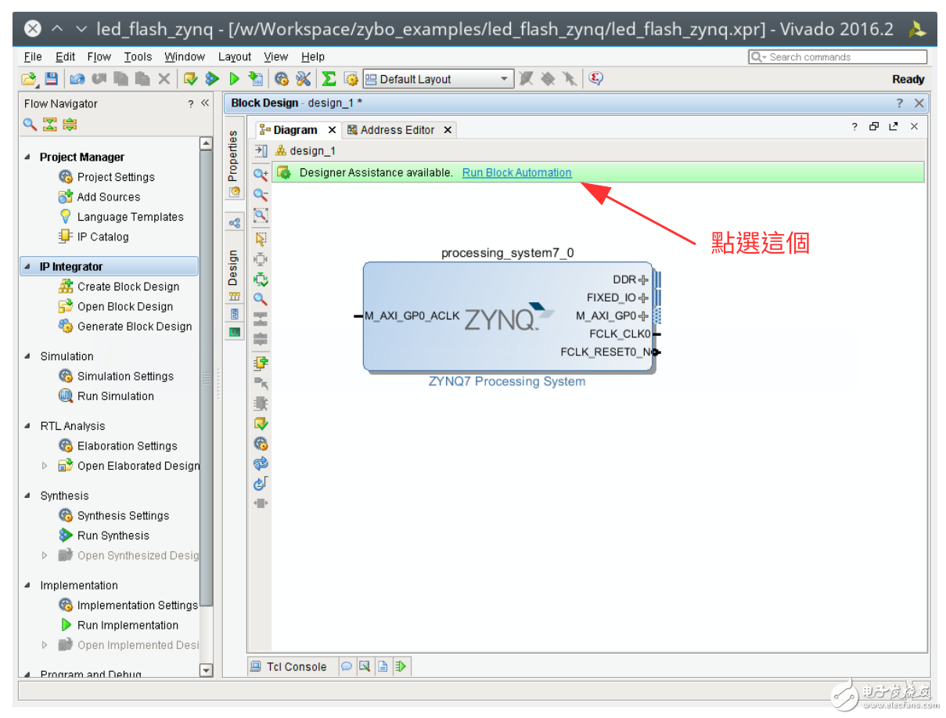
Task: Click the Zoom Out diagram icon
Action: [x=261, y=195]
